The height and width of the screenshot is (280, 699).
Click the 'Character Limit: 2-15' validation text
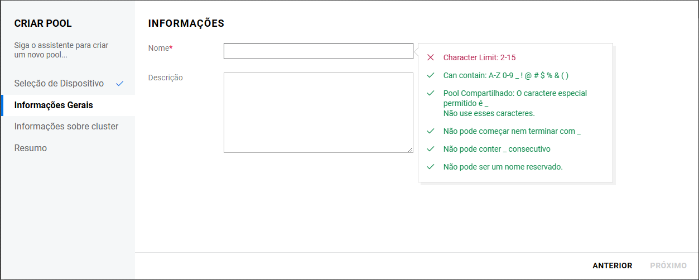(483, 57)
